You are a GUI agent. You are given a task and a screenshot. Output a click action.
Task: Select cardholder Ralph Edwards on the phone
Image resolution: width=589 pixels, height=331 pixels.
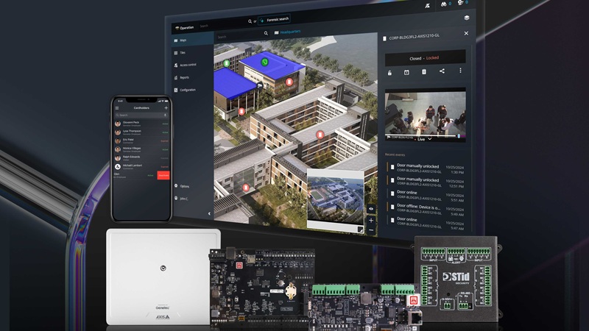coord(141,158)
